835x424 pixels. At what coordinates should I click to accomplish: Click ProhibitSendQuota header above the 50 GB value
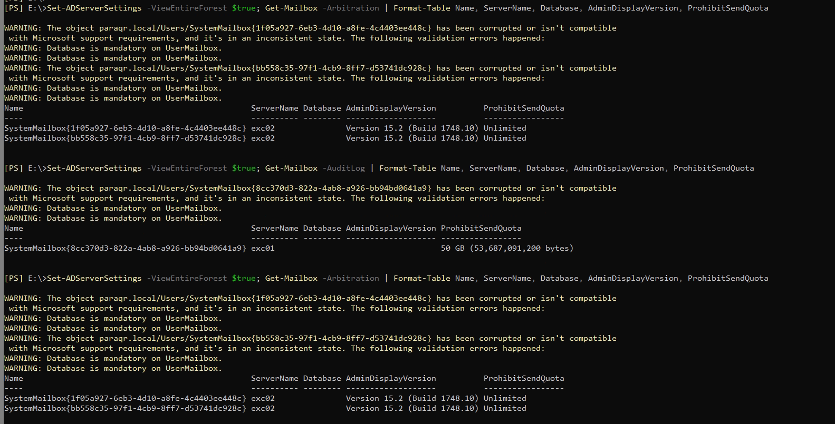click(481, 228)
